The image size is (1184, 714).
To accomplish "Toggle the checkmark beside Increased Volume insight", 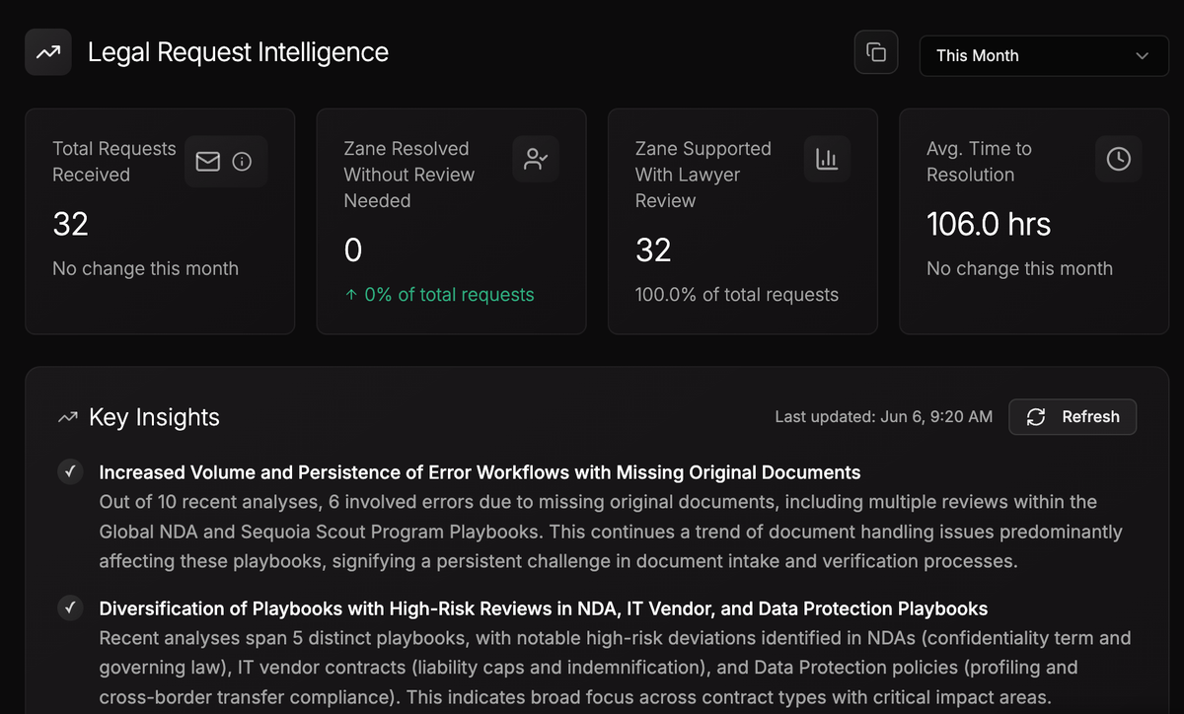I will (70, 472).
